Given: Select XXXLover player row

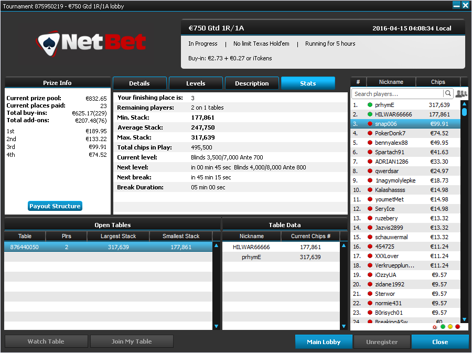Looking at the screenshot, I should [x=405, y=256].
